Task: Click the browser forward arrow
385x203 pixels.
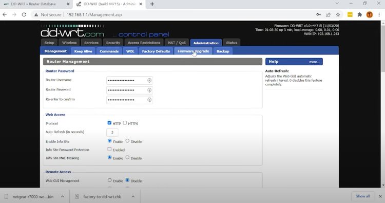Action: [14, 15]
